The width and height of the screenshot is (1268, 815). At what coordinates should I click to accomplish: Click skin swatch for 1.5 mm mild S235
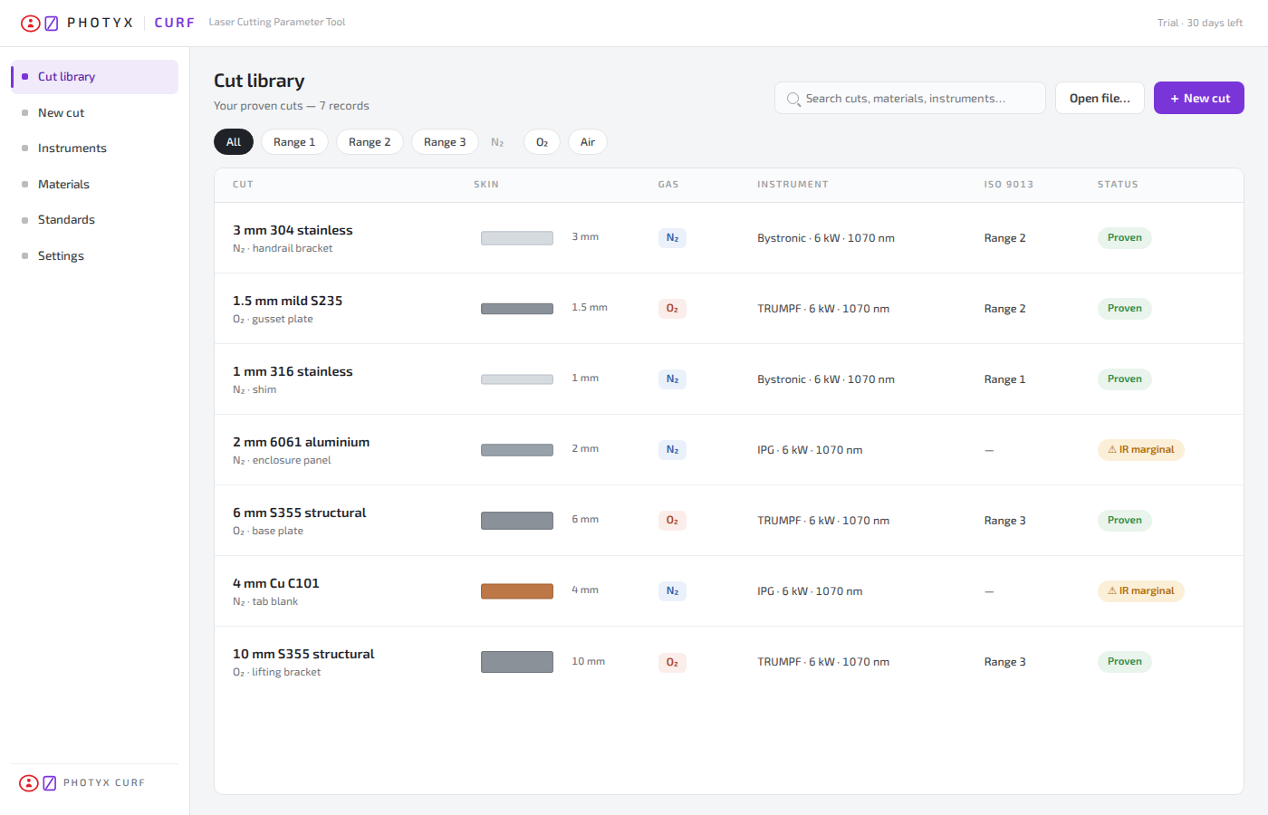pyautogui.click(x=517, y=309)
